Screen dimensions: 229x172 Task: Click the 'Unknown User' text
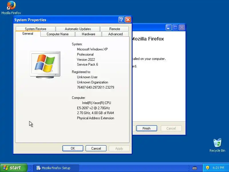(87, 77)
